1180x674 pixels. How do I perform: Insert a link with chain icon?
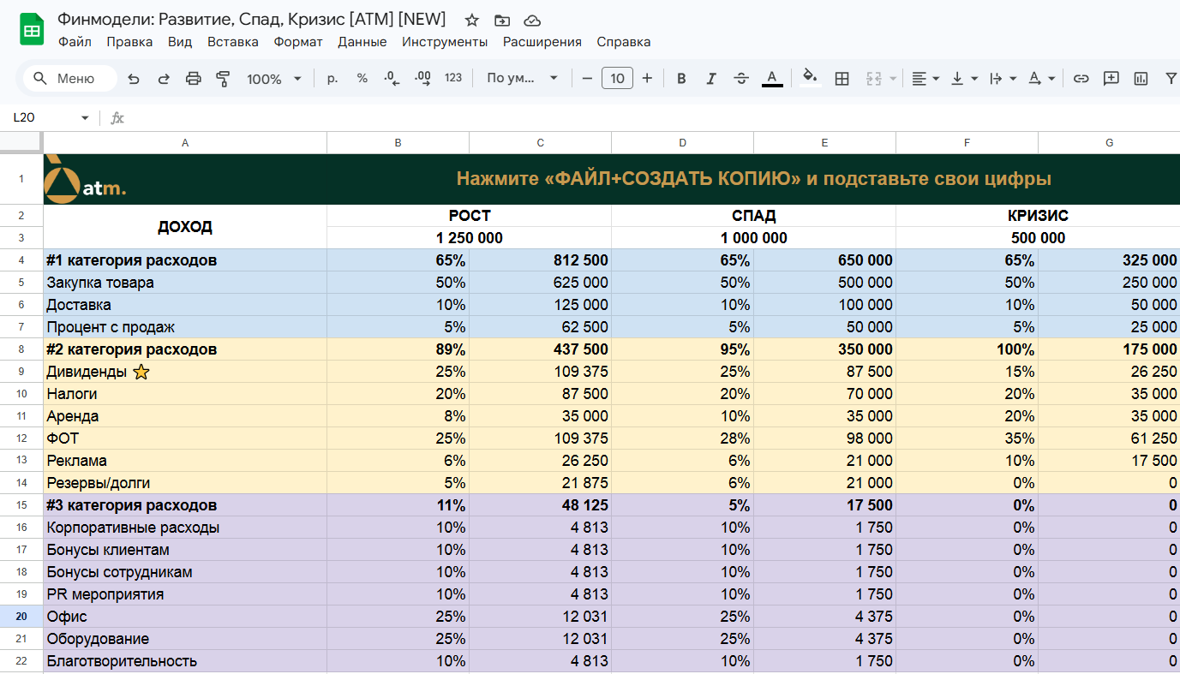[x=1081, y=79]
